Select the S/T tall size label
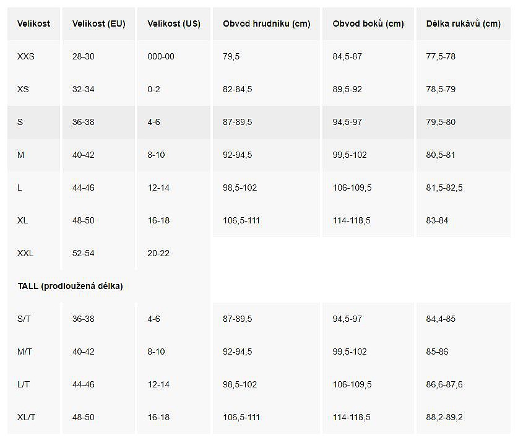 coord(24,319)
